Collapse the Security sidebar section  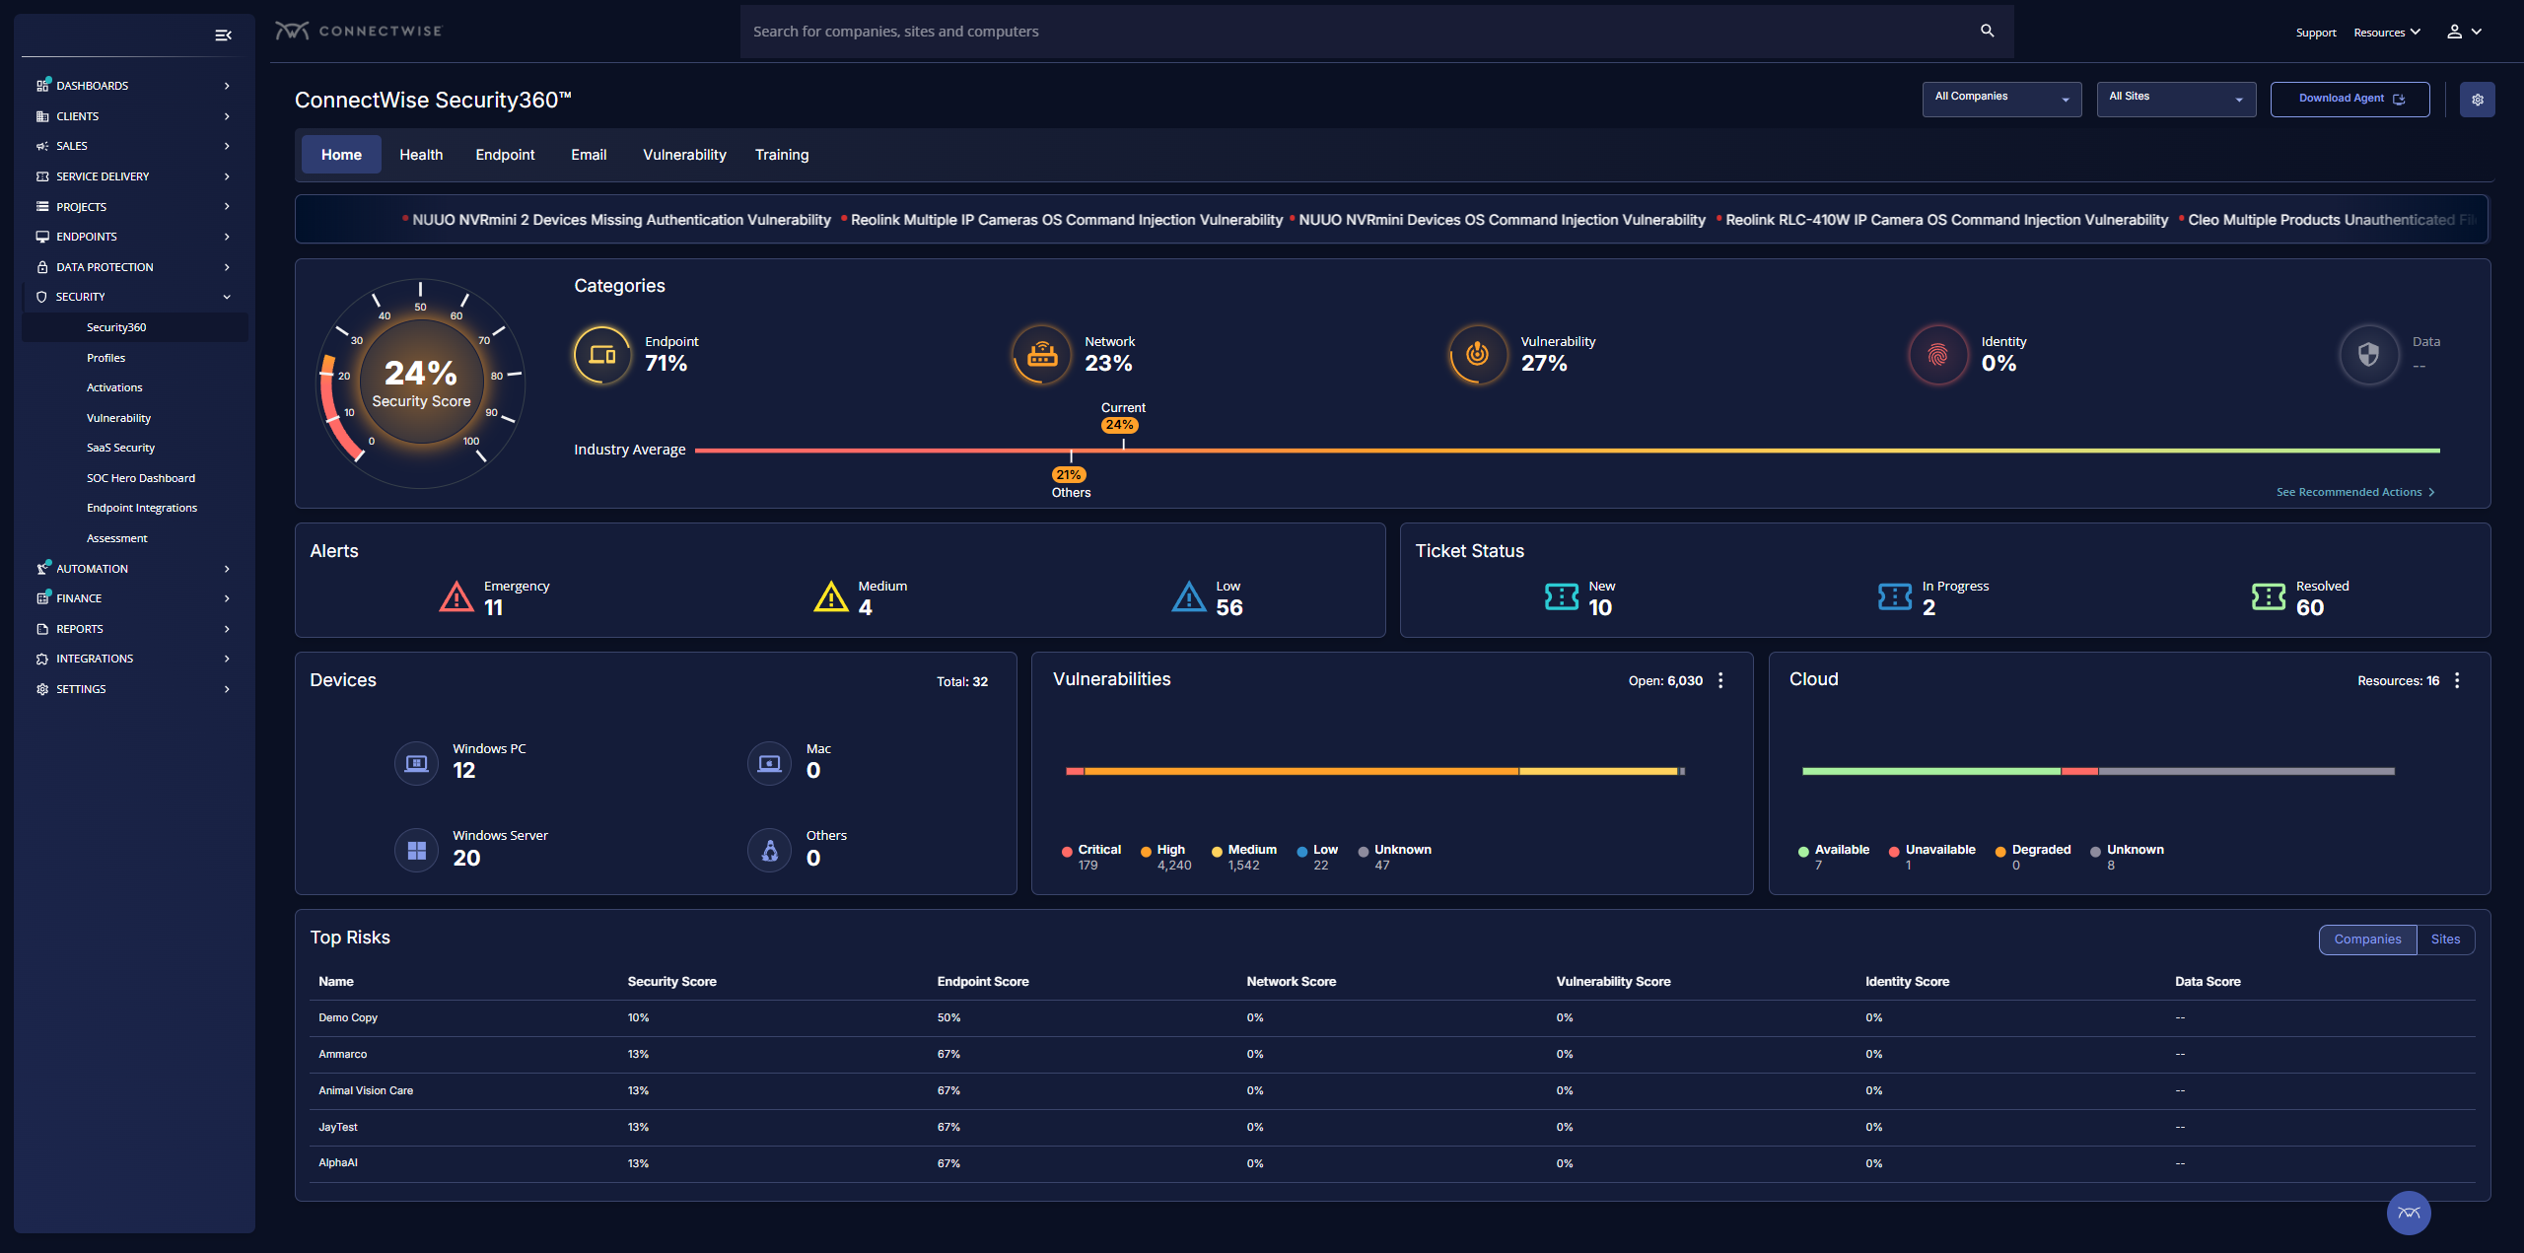pos(227,297)
